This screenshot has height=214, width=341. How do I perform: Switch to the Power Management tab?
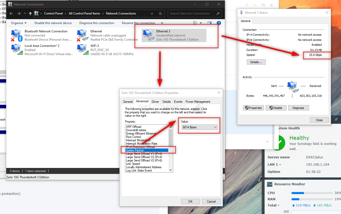pyautogui.click(x=198, y=102)
